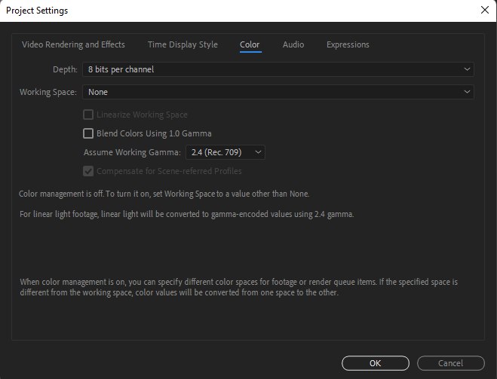This screenshot has height=379, width=497.
Task: Cancel the Project Settings dialog
Action: click(x=450, y=363)
